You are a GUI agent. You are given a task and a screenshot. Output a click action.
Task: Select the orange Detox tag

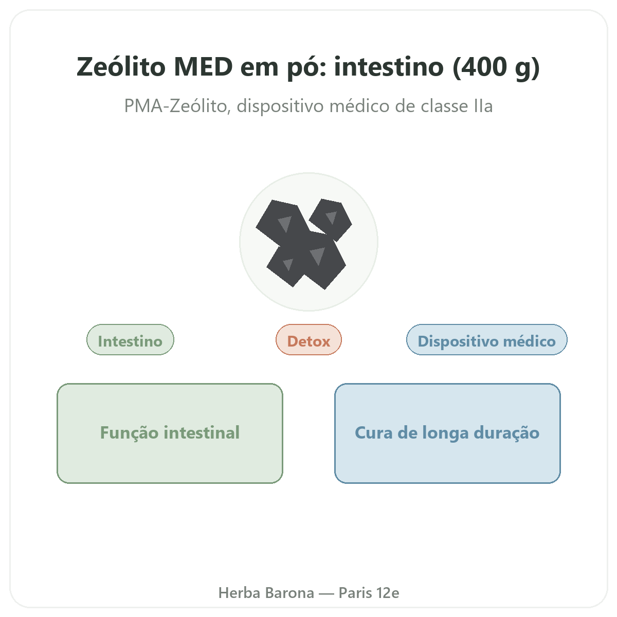(x=308, y=340)
